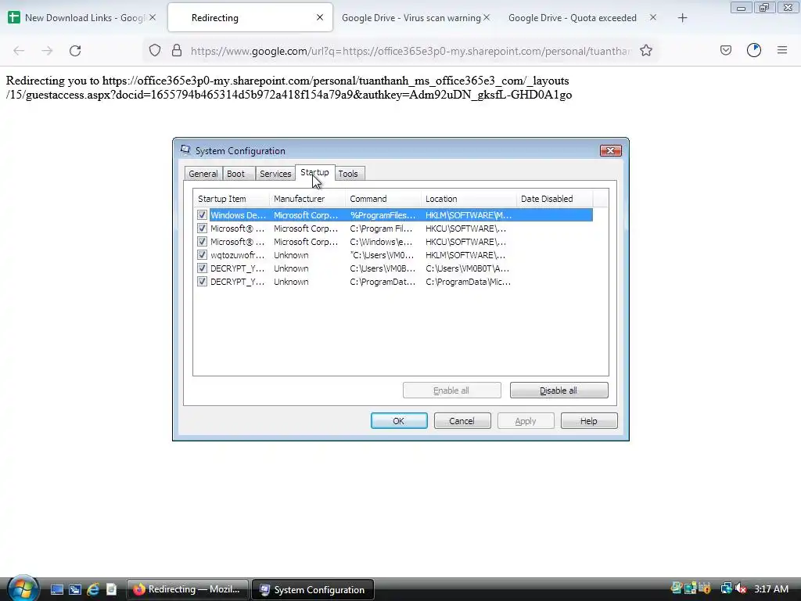801x601 pixels.
Task: Open the muted volume tray icon
Action: pos(742,589)
